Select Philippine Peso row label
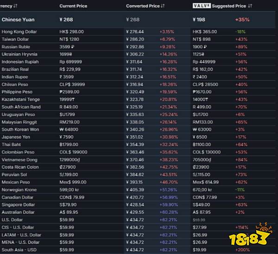Image resolution: width=278 pixels, height=254 pixels. pyautogui.click(x=17, y=92)
